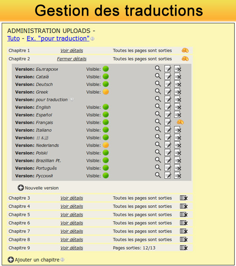The height and width of the screenshot is (266, 236).
Task: Click coins icon on Chapitre 2 row
Action: pyautogui.click(x=185, y=59)
